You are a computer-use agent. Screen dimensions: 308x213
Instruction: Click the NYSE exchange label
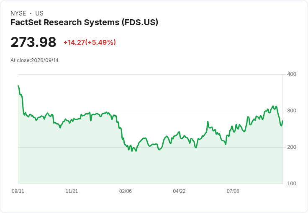18,13
